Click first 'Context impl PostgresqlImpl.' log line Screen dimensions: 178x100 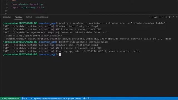[x=51, y=26]
